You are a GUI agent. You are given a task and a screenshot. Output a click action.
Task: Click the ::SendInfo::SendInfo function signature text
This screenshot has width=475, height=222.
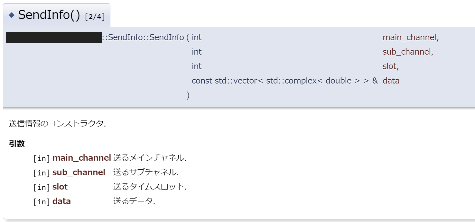(x=143, y=37)
